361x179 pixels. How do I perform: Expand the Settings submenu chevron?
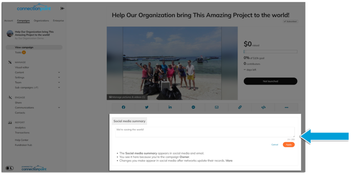point(59,78)
